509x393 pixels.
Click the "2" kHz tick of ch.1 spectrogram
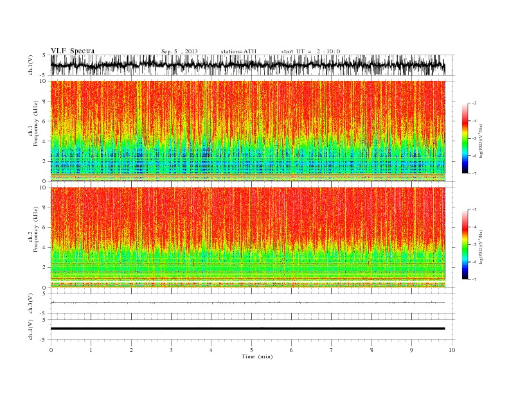click(x=44, y=161)
